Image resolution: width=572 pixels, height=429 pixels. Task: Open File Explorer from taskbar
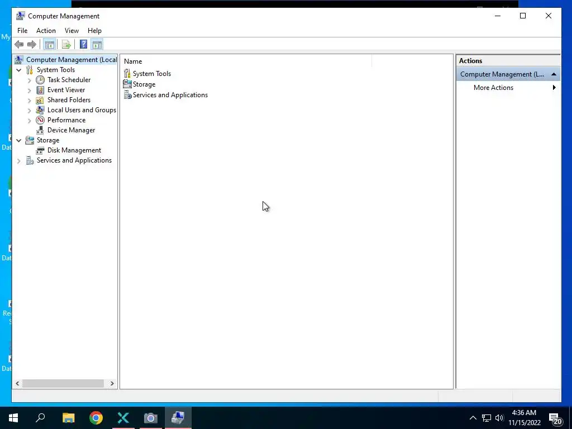68,418
